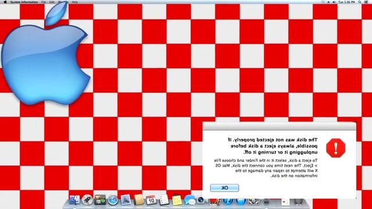Click the volume icon in menu bar

point(334,2)
